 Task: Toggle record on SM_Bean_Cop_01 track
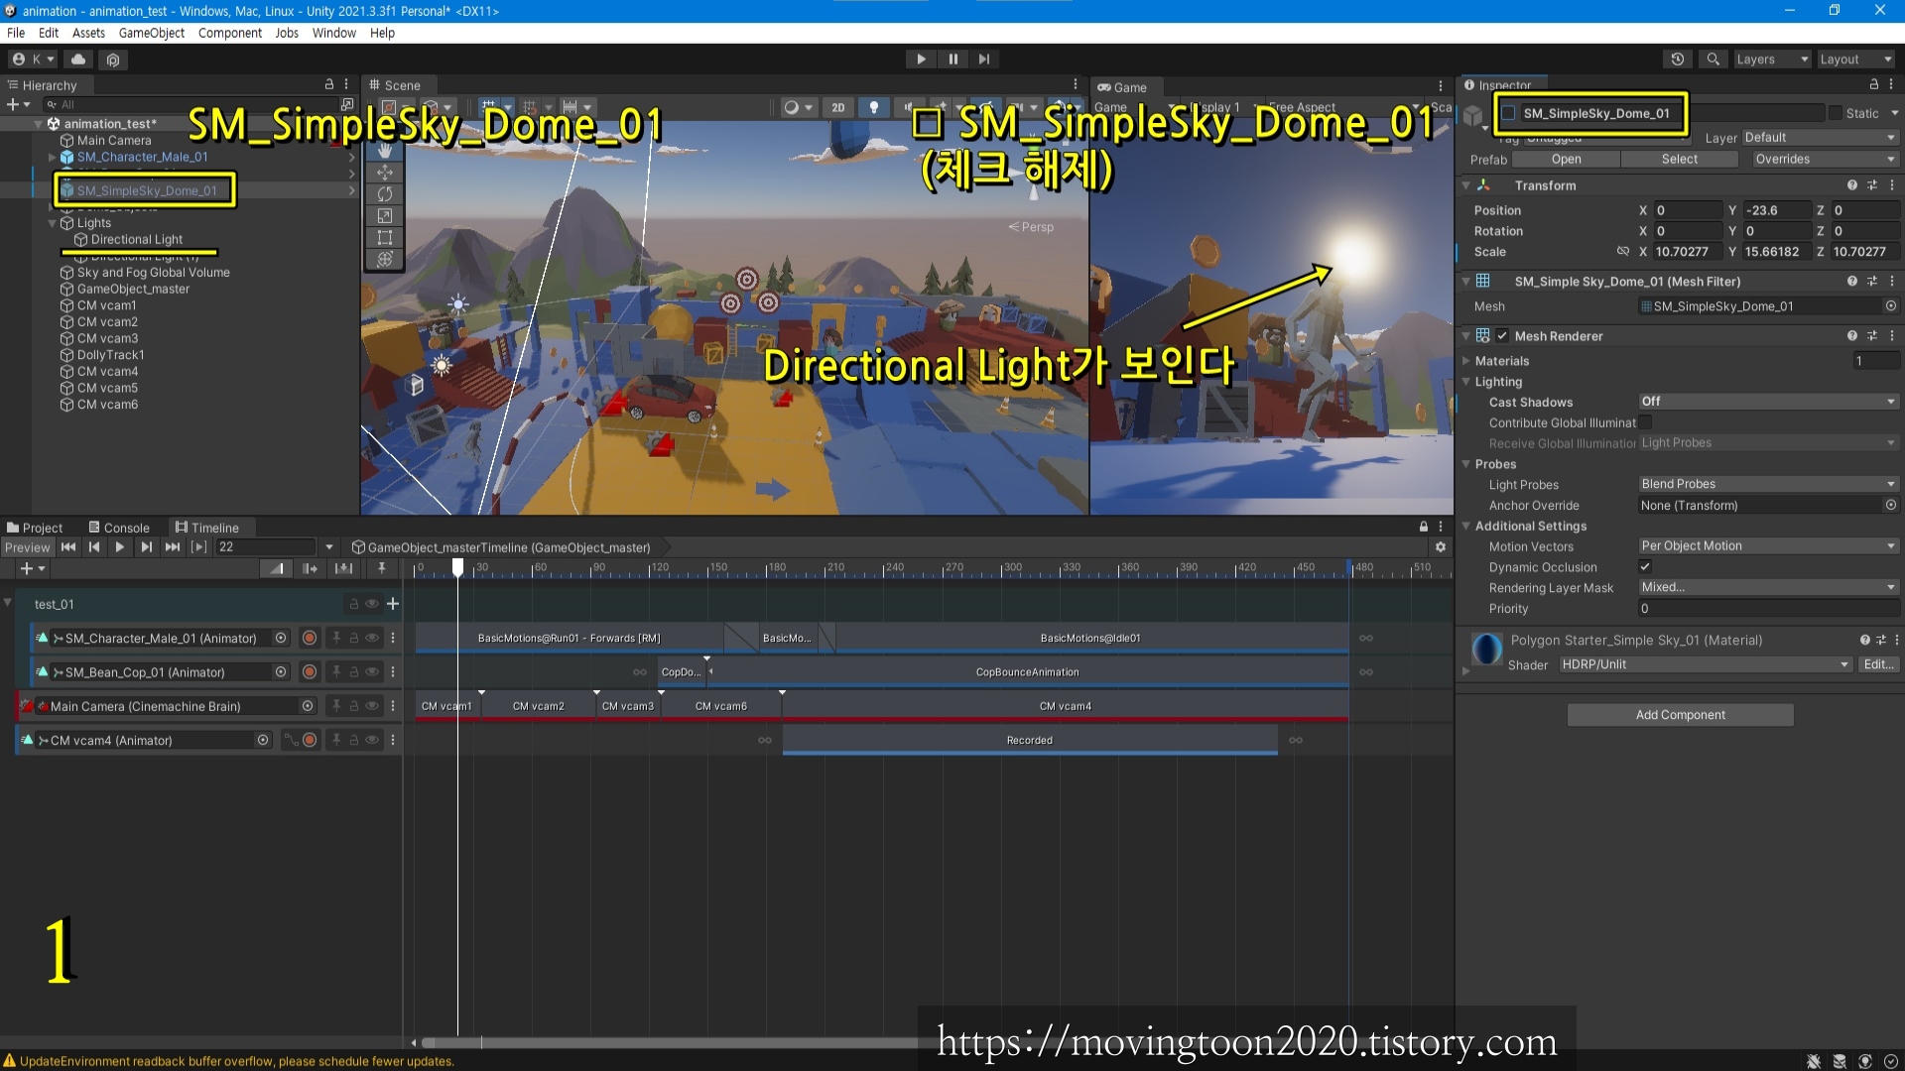310,672
